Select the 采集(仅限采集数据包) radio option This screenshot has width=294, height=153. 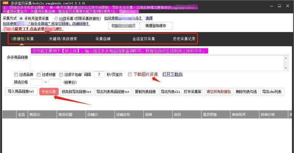[x=56, y=18]
